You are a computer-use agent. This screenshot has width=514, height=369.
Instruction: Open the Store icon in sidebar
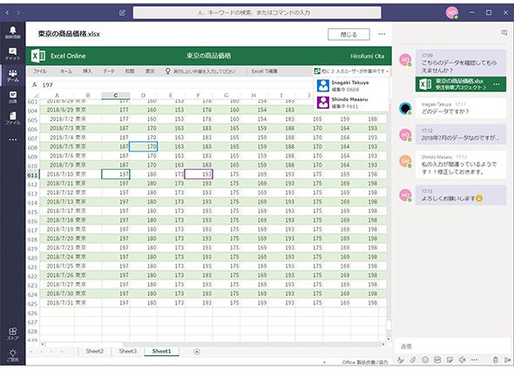pos(12,333)
